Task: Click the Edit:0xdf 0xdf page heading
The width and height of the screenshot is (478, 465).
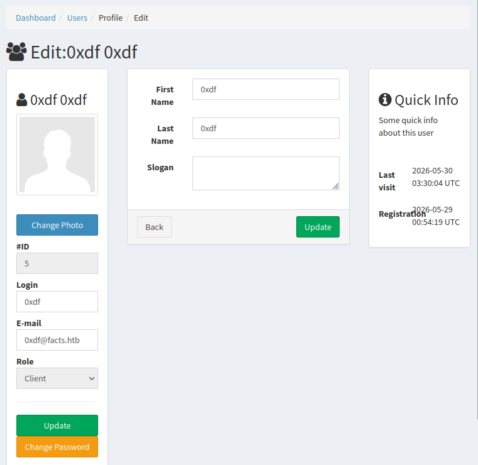Action: point(84,52)
